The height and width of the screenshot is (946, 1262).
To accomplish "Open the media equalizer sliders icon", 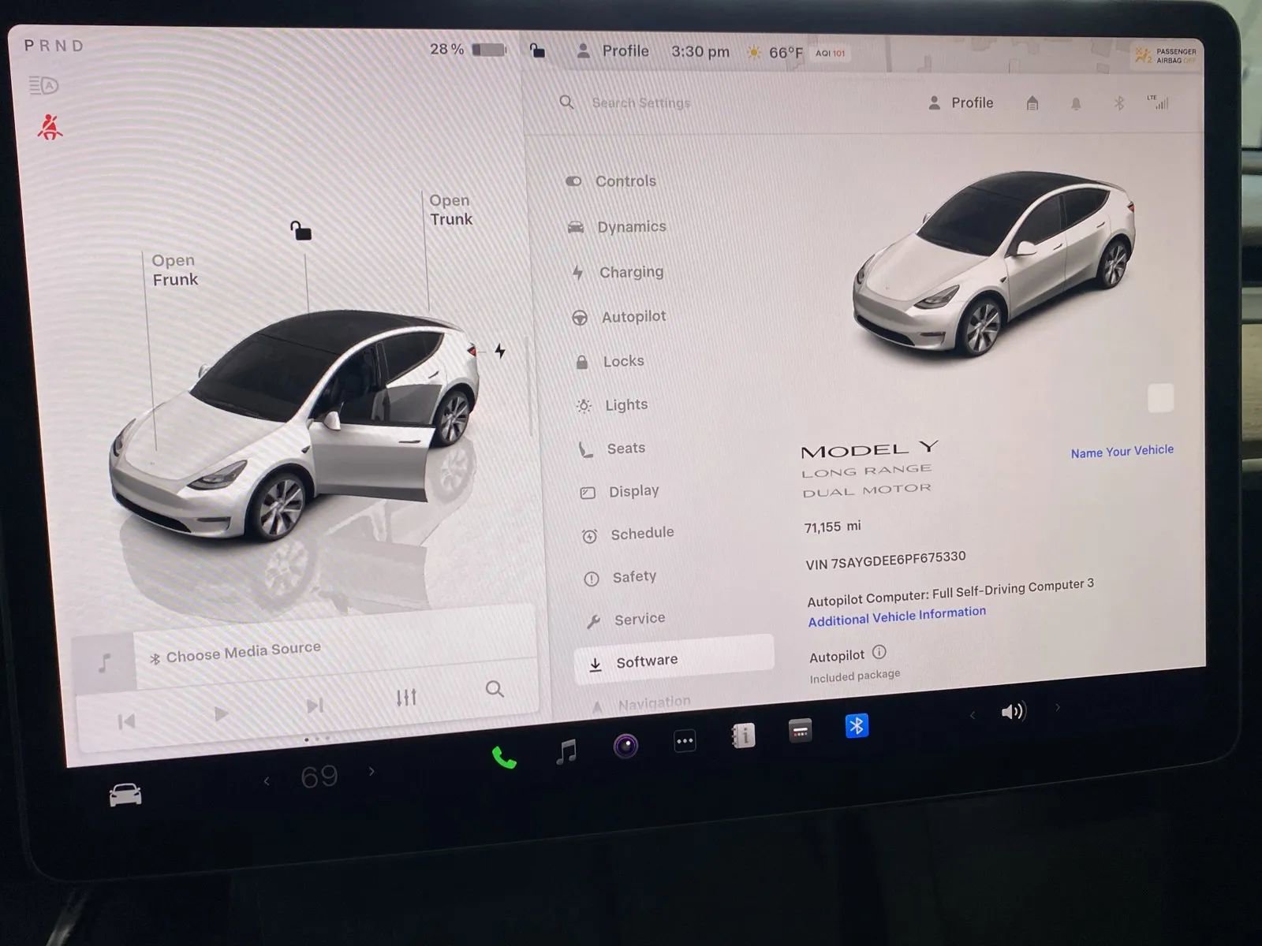I will pyautogui.click(x=406, y=697).
